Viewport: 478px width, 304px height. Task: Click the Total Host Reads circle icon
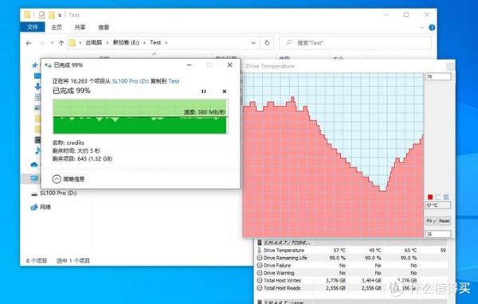coord(260,288)
